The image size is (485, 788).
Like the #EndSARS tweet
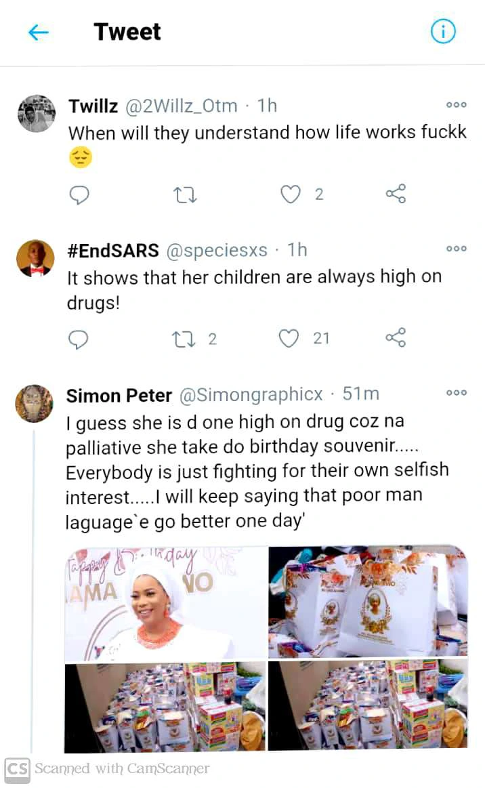point(290,338)
